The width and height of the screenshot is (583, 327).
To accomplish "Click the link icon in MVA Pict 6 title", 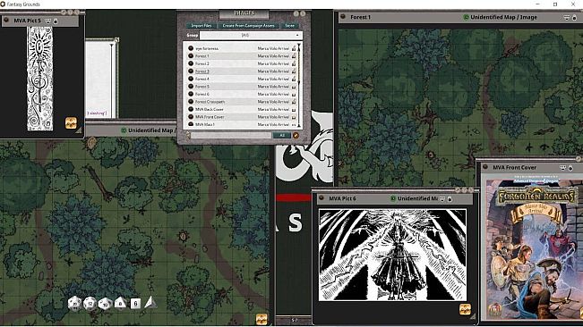I will [x=322, y=198].
